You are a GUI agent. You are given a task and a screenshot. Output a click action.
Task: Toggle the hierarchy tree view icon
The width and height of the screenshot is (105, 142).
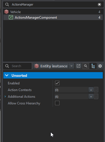pyautogui.click(x=93, y=66)
